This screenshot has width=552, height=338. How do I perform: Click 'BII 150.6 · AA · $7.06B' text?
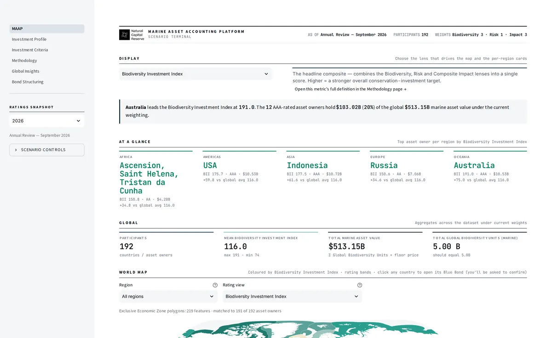396,174
